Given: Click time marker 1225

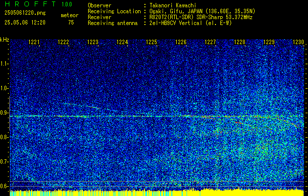Looking at the screenshot, I should click(151, 42).
